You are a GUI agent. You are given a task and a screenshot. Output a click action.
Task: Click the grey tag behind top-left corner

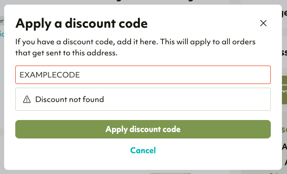click(x=2, y=21)
